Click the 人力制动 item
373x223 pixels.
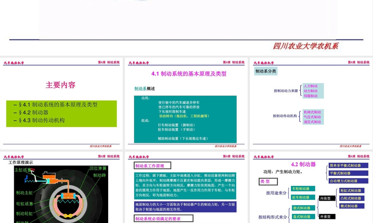(x=311, y=86)
